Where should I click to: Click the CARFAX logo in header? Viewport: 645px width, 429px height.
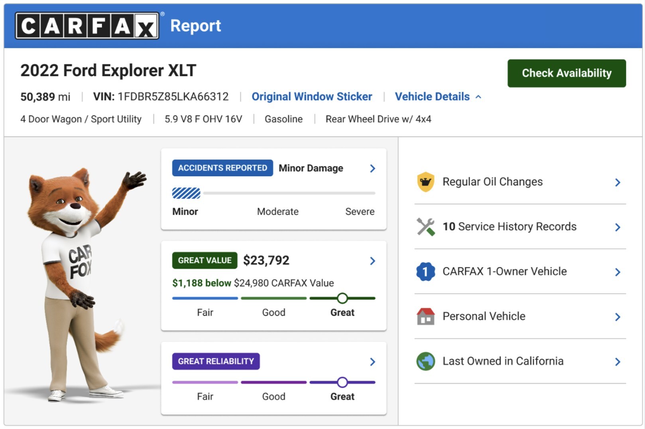pos(87,26)
